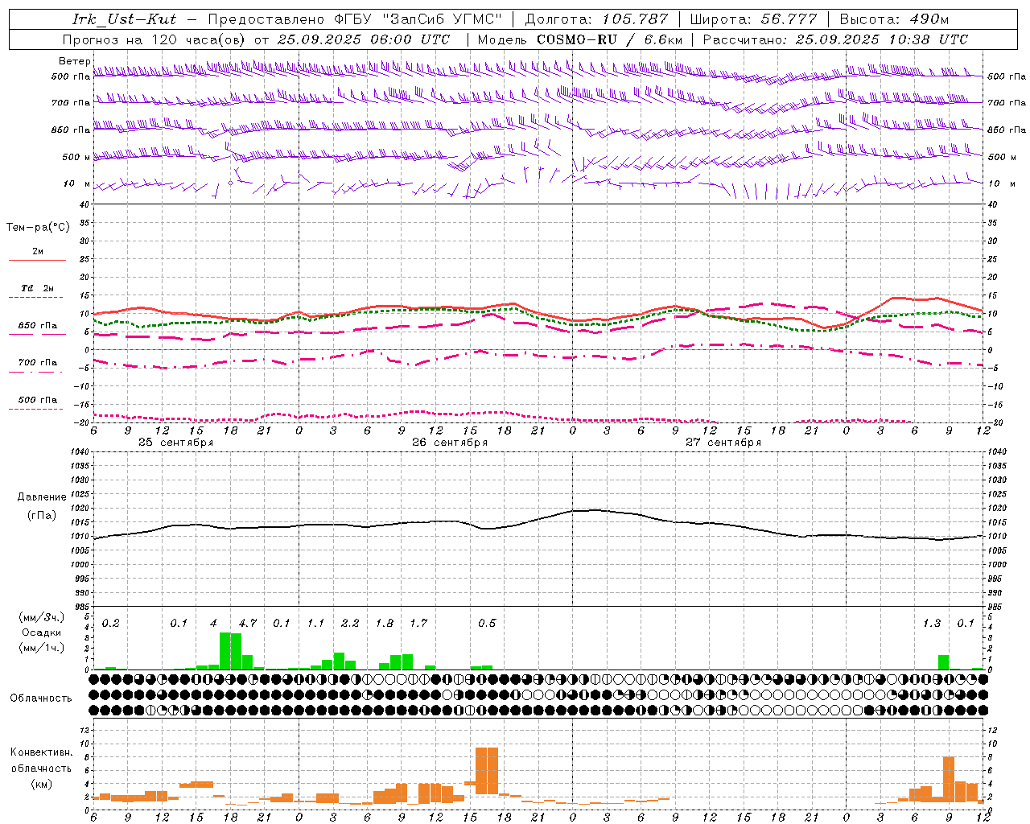Click the Осадки precipitation label
This screenshot has height=824, width=1030.
click(40, 632)
